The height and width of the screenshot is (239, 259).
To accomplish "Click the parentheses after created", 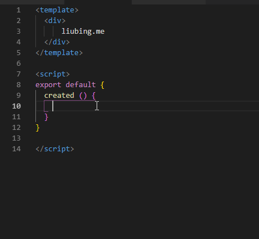I will point(83,96).
